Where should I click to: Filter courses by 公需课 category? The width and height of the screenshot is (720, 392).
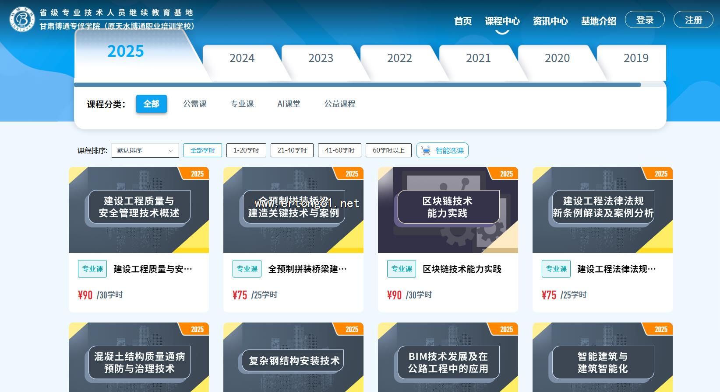pyautogui.click(x=194, y=104)
